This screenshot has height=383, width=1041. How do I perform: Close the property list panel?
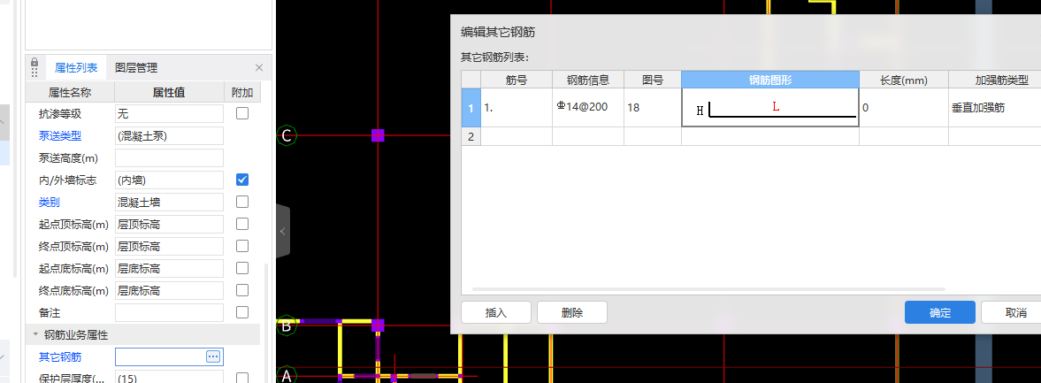[259, 68]
